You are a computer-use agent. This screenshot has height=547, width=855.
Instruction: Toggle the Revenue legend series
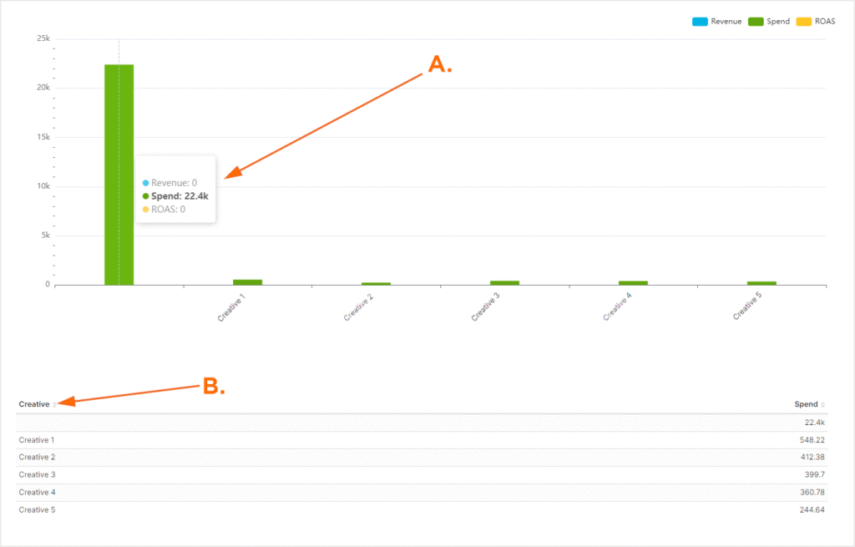[x=716, y=21]
